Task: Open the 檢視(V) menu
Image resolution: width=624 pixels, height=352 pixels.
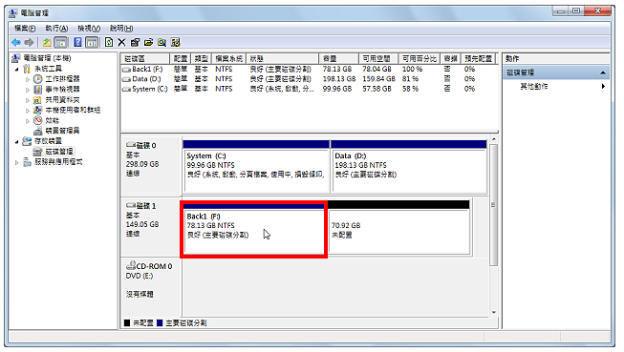Action: (x=89, y=29)
